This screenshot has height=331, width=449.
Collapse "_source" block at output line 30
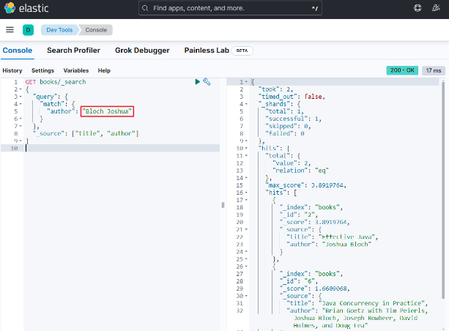(x=246, y=296)
